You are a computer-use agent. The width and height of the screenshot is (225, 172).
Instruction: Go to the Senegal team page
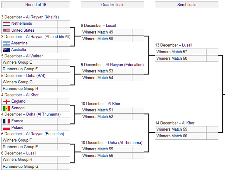tap(18, 108)
